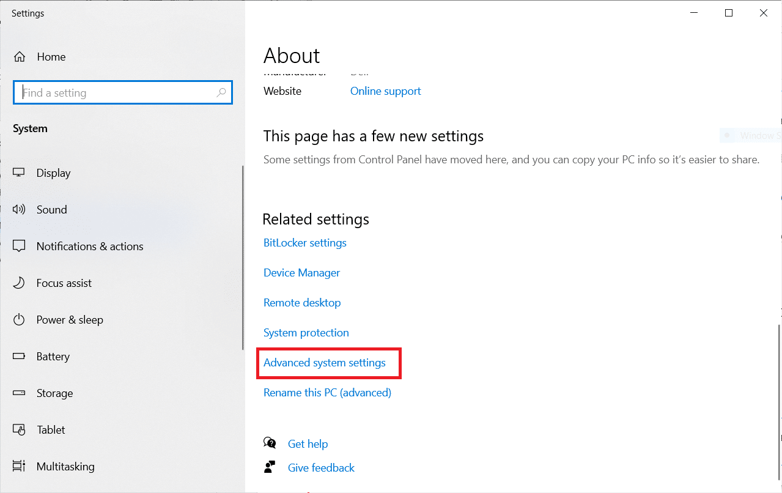
Task: Click the Tablet icon in sidebar
Action: coord(19,430)
